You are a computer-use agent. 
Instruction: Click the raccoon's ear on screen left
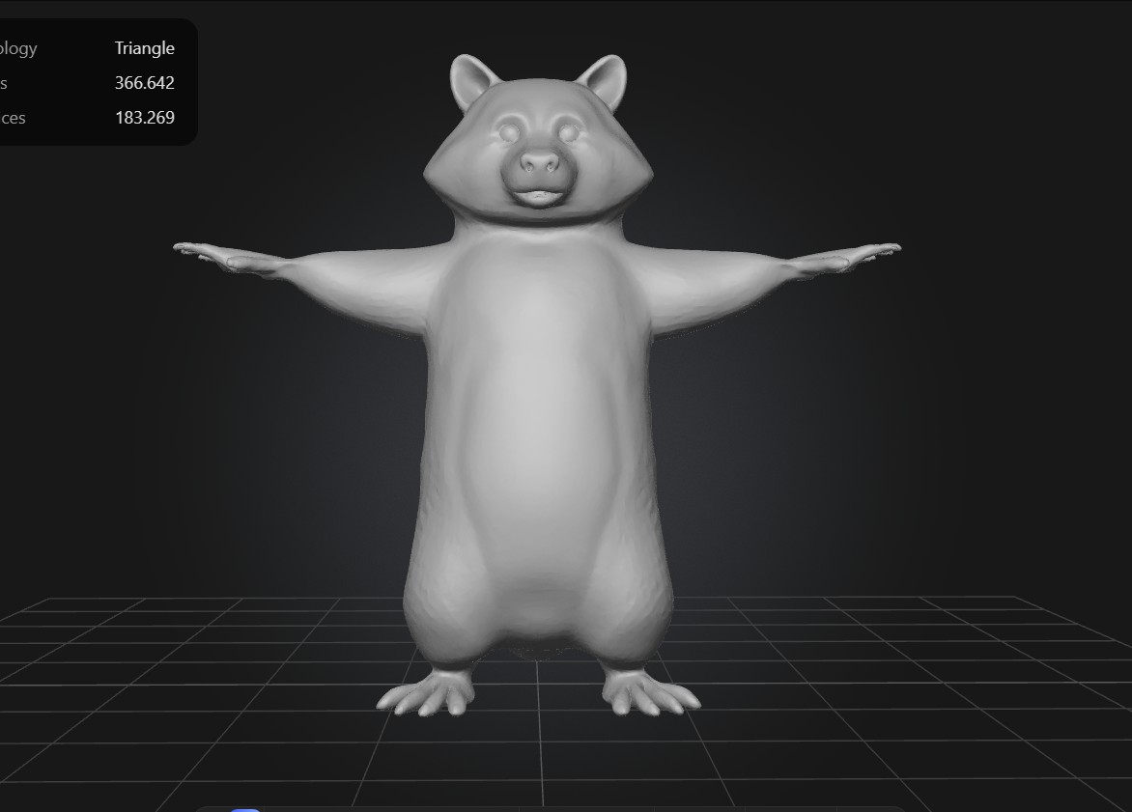pos(471,80)
